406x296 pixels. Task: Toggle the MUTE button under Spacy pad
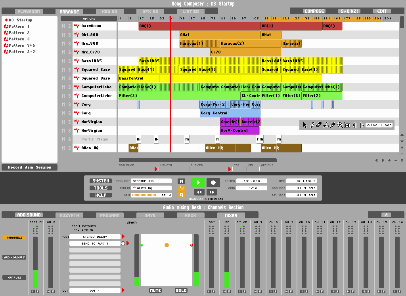click(155, 290)
